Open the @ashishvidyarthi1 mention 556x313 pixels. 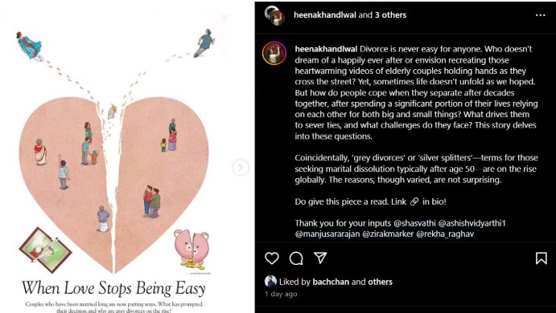coord(472,224)
